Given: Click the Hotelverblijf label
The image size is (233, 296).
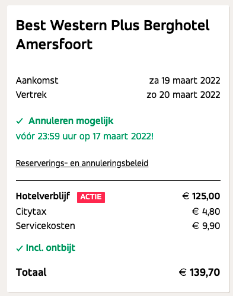Looking at the screenshot, I should [43, 197].
